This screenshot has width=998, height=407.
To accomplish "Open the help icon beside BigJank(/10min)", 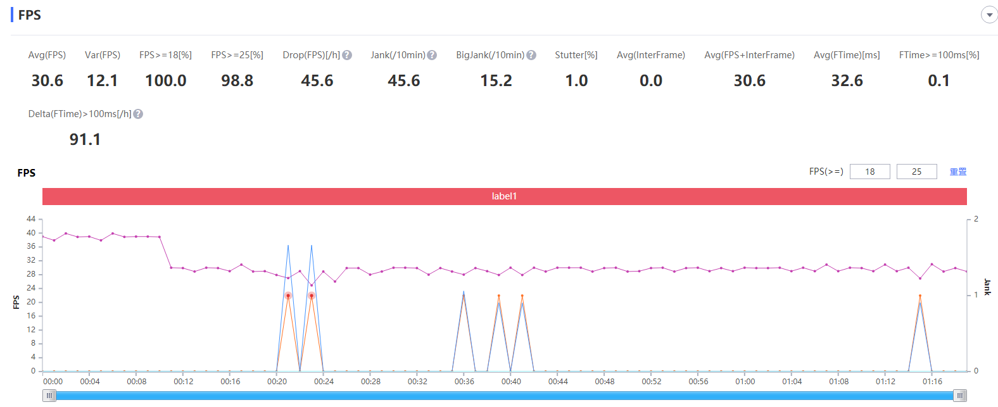I will (x=531, y=55).
